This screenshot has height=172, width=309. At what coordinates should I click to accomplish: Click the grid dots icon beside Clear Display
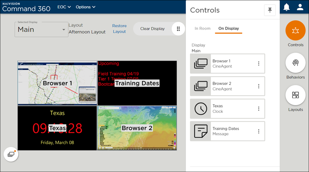pyautogui.click(x=178, y=29)
